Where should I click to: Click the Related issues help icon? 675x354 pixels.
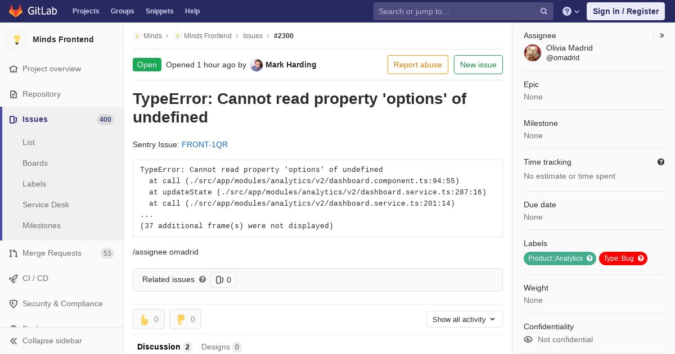[x=202, y=279]
